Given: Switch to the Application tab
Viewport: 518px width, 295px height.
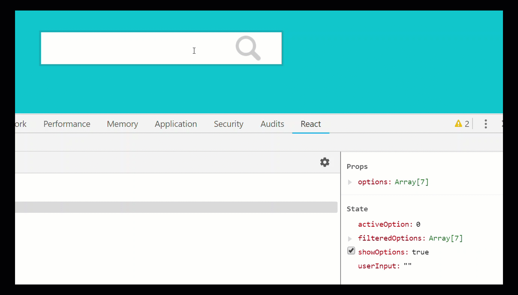Looking at the screenshot, I should click(176, 124).
